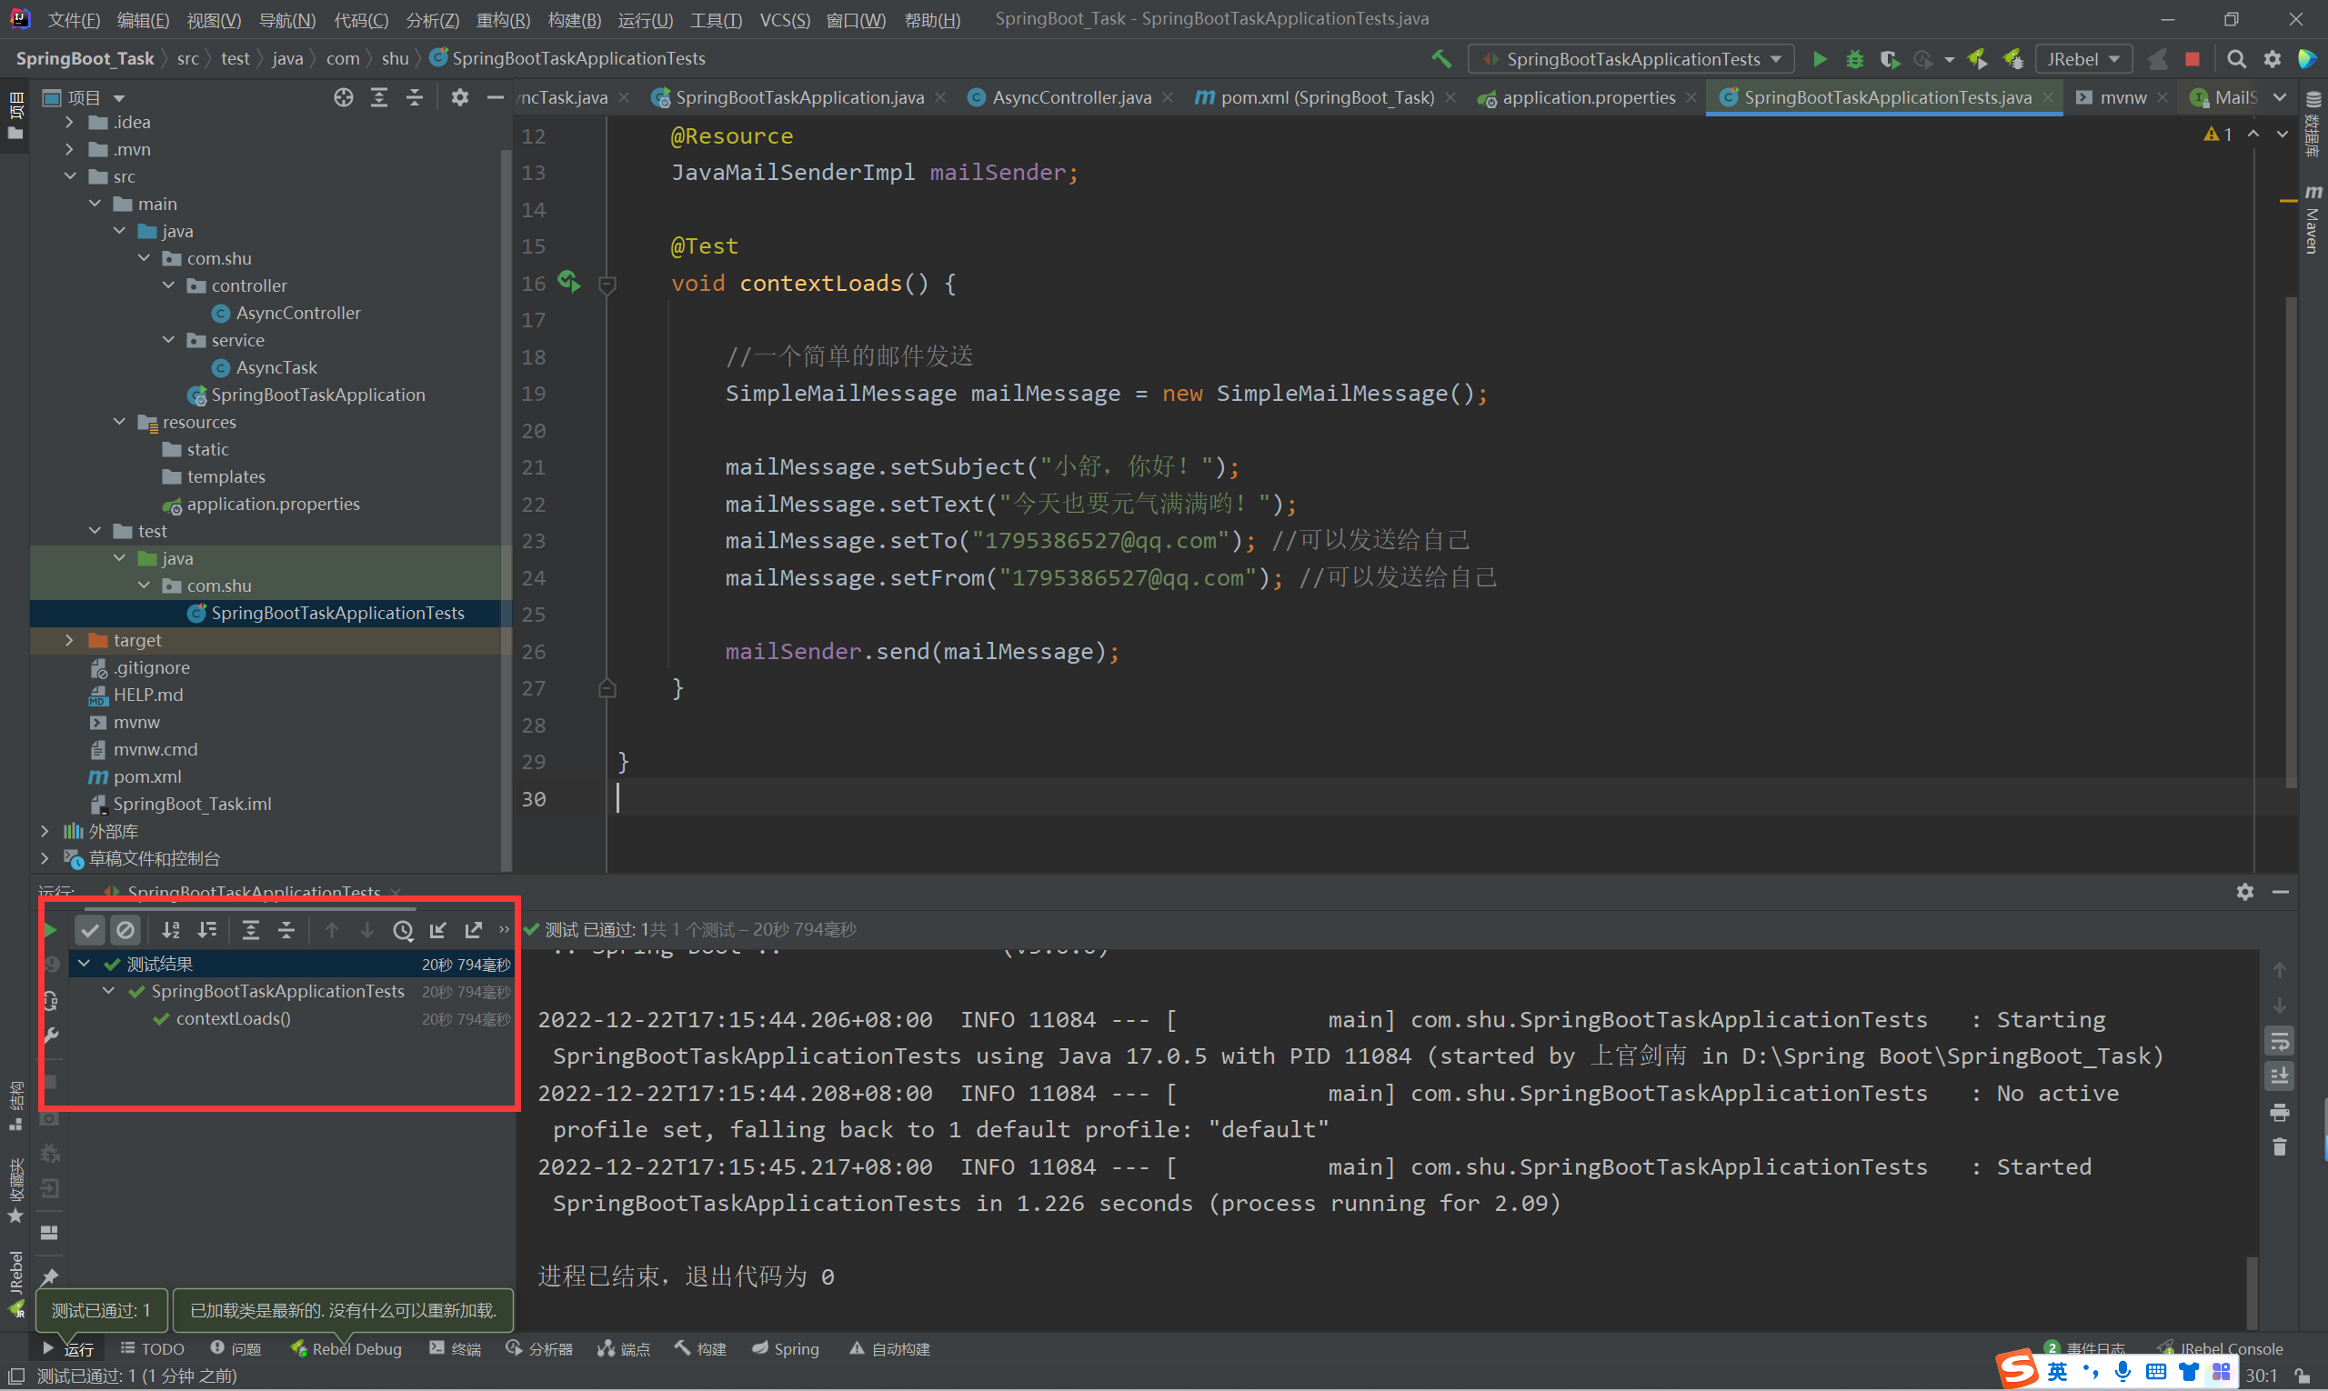
Task: Toggle soft-wrap in console output
Action: pos(2279,1040)
